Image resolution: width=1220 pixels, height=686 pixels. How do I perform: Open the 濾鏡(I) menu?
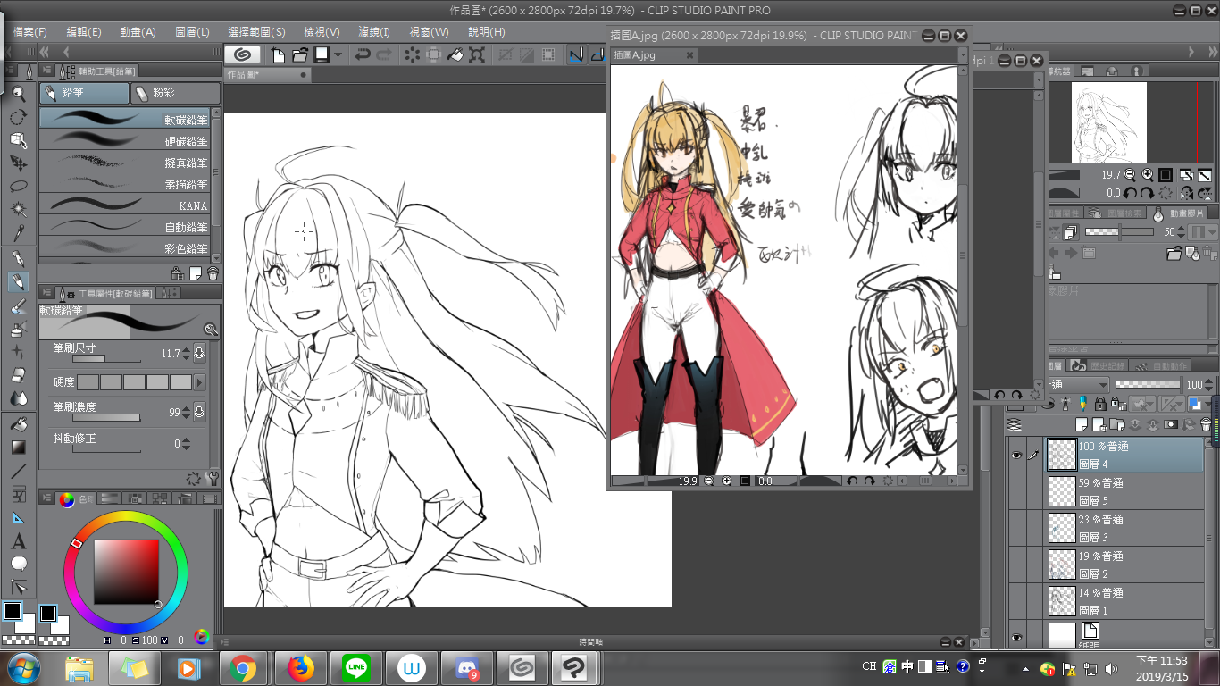pos(373,31)
